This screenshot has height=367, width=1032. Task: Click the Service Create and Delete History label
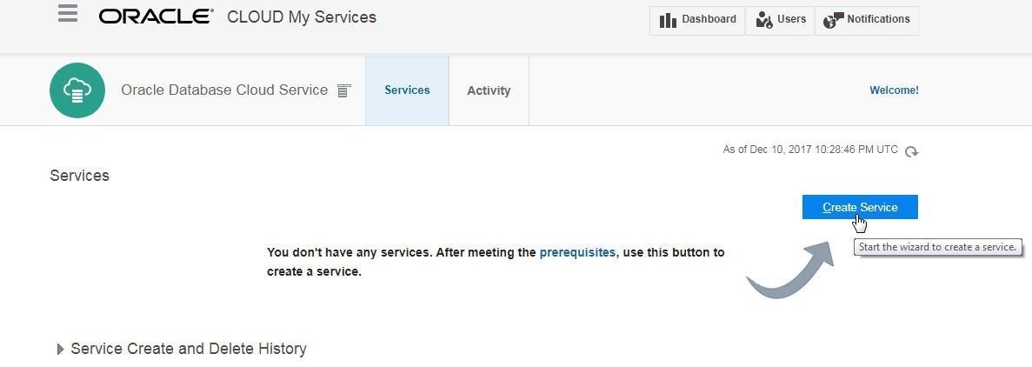coord(189,349)
